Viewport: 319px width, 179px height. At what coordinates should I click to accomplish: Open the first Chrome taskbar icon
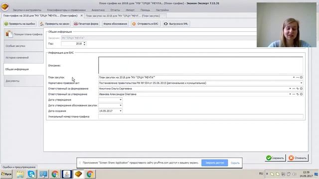pos(55,174)
